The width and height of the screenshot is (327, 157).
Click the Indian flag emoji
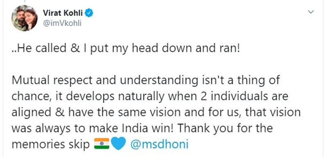(101, 144)
